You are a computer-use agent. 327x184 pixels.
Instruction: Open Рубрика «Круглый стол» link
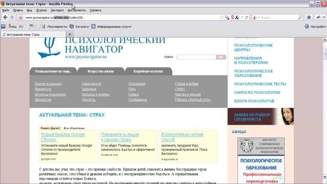(x=193, y=100)
